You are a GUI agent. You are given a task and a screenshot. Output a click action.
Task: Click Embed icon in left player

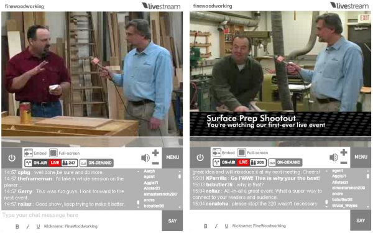pyautogui.click(x=29, y=153)
